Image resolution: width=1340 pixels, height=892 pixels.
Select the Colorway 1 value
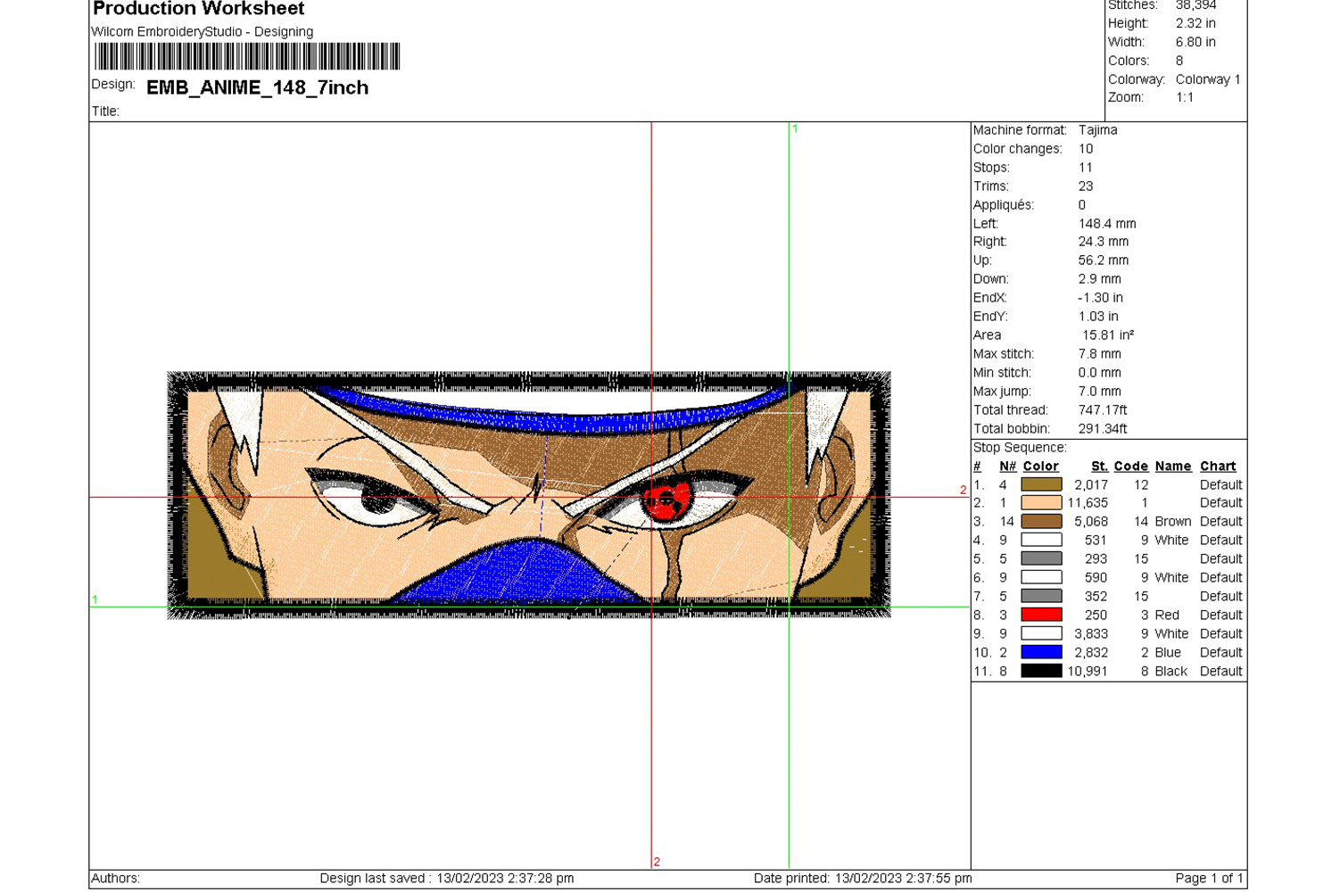pyautogui.click(x=1208, y=79)
